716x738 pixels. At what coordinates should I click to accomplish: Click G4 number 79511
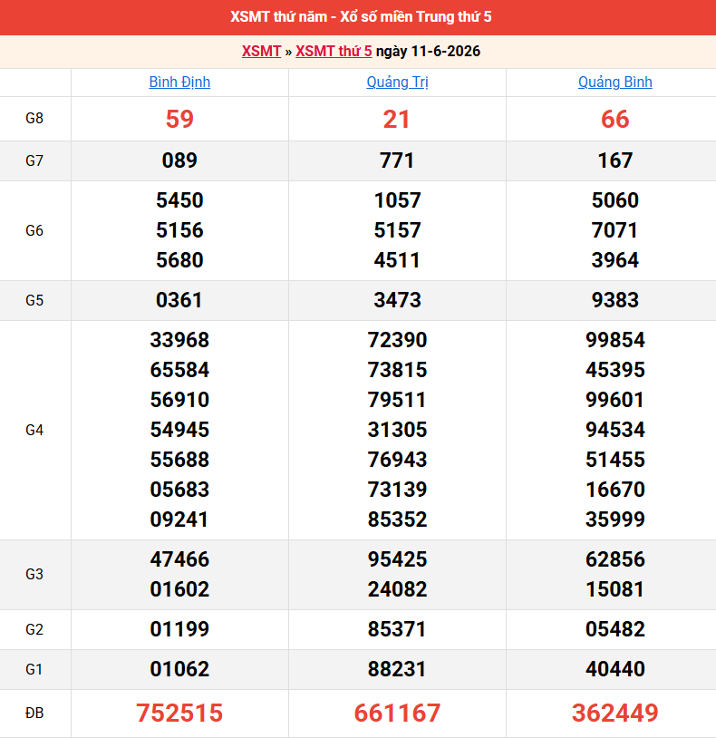coord(397,400)
